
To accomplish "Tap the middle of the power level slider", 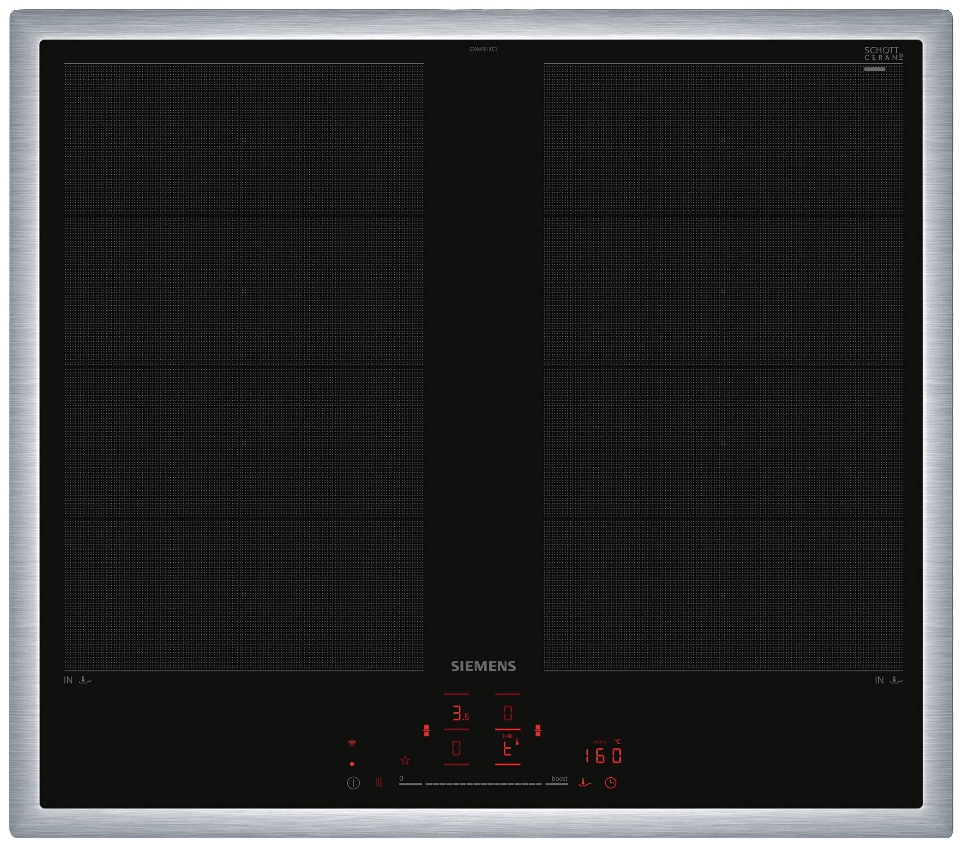I will [x=483, y=784].
